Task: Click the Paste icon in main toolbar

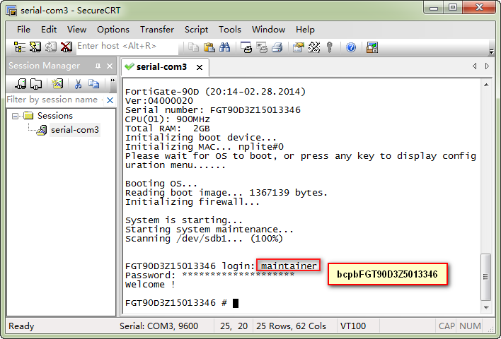Action: pos(209,47)
